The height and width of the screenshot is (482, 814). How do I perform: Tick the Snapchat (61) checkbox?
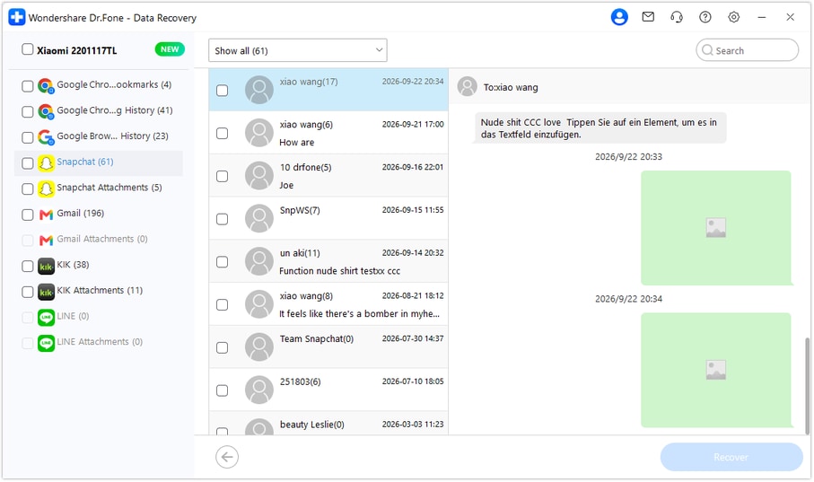(28, 163)
